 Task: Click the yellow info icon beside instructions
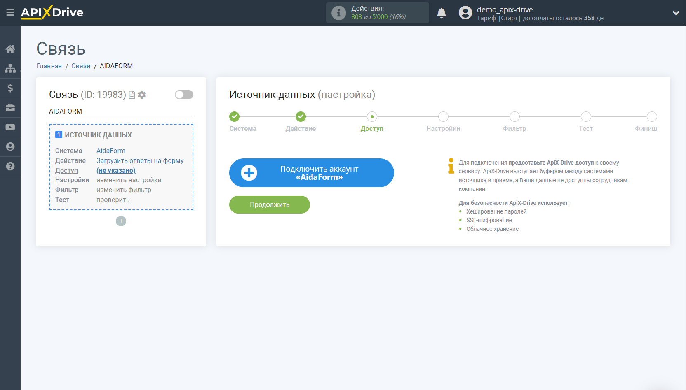[451, 166]
